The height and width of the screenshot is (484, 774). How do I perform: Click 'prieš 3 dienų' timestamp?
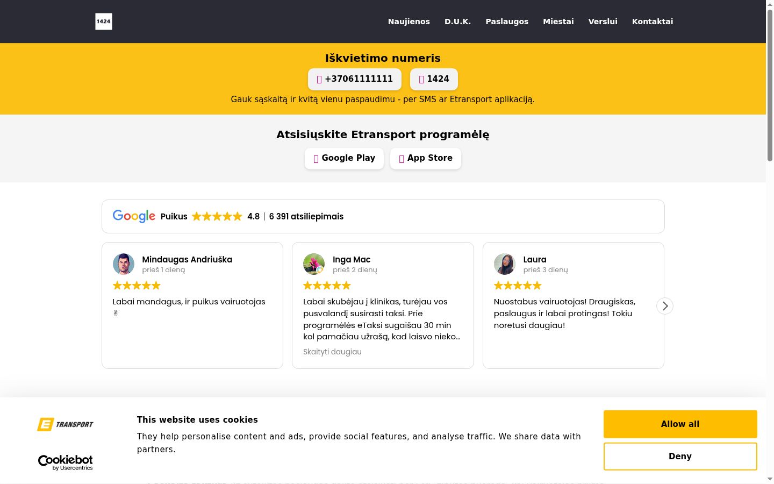click(546, 270)
